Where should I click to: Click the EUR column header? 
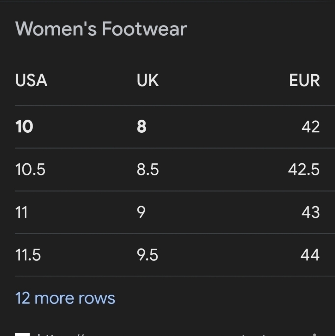point(304,80)
